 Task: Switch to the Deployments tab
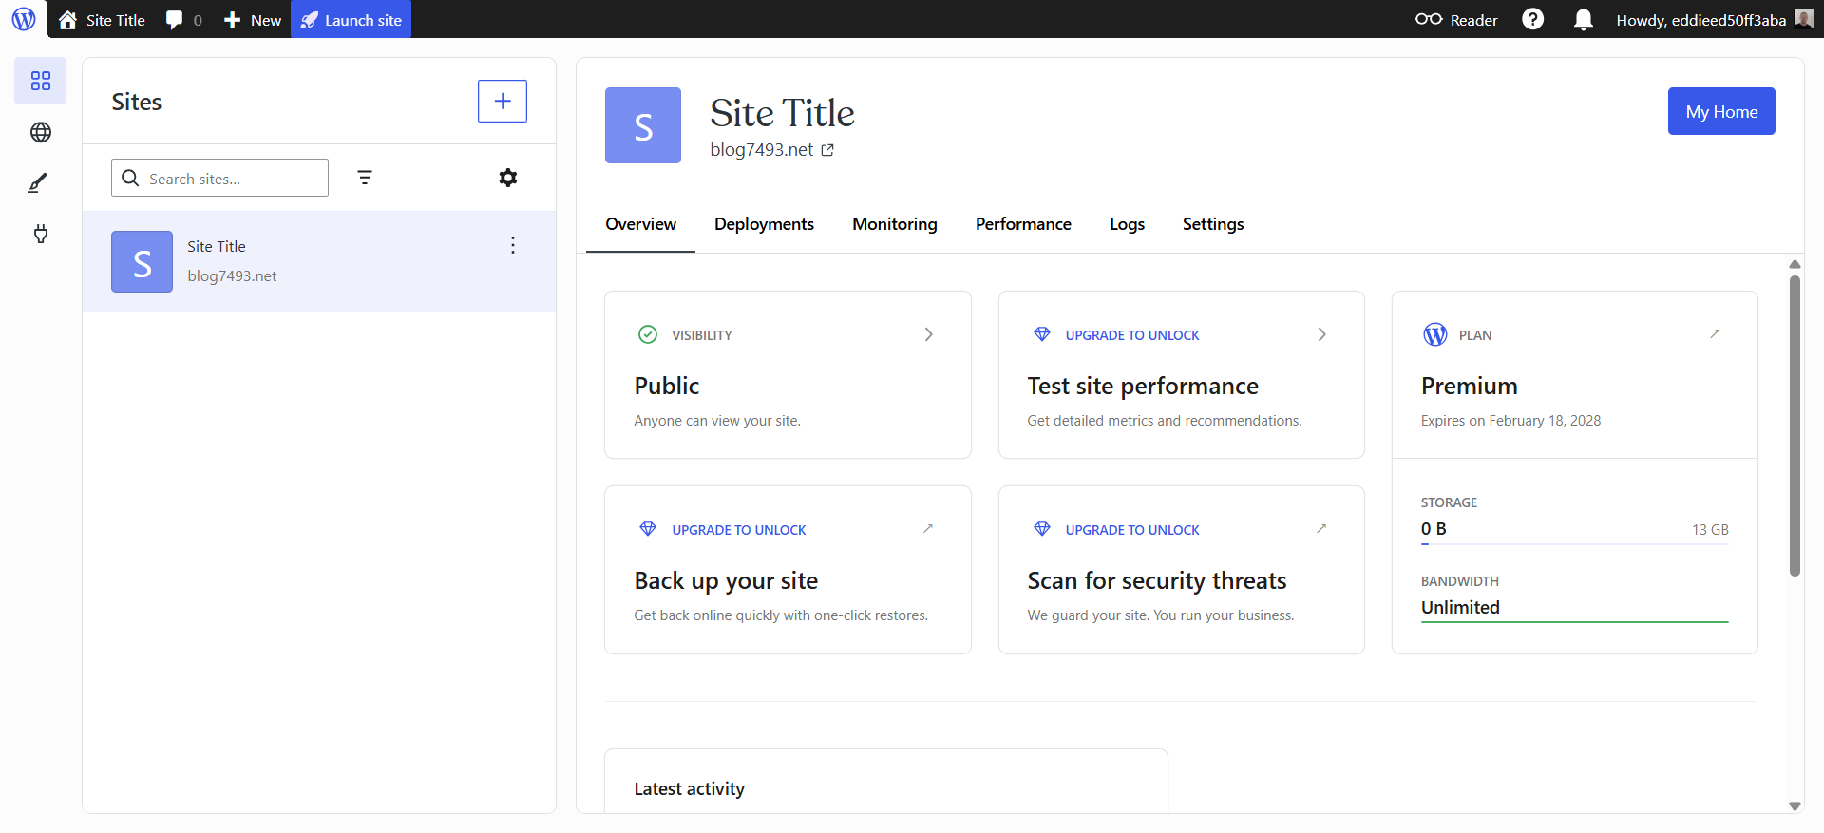pos(764,224)
